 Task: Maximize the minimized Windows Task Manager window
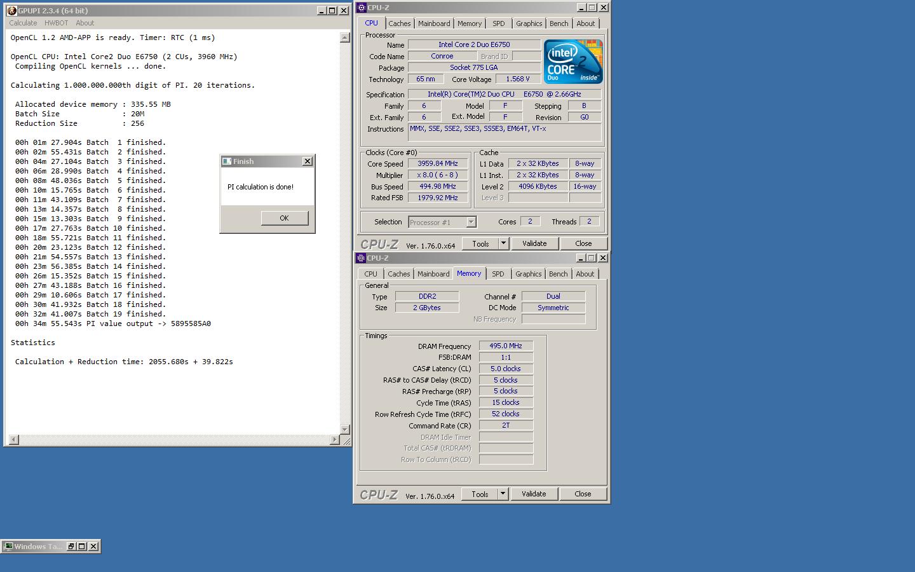[x=82, y=547]
